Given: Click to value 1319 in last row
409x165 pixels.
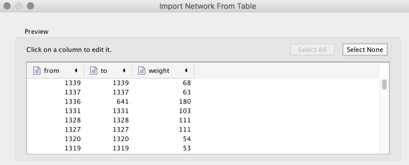Looking at the screenshot, I should click(121, 148).
